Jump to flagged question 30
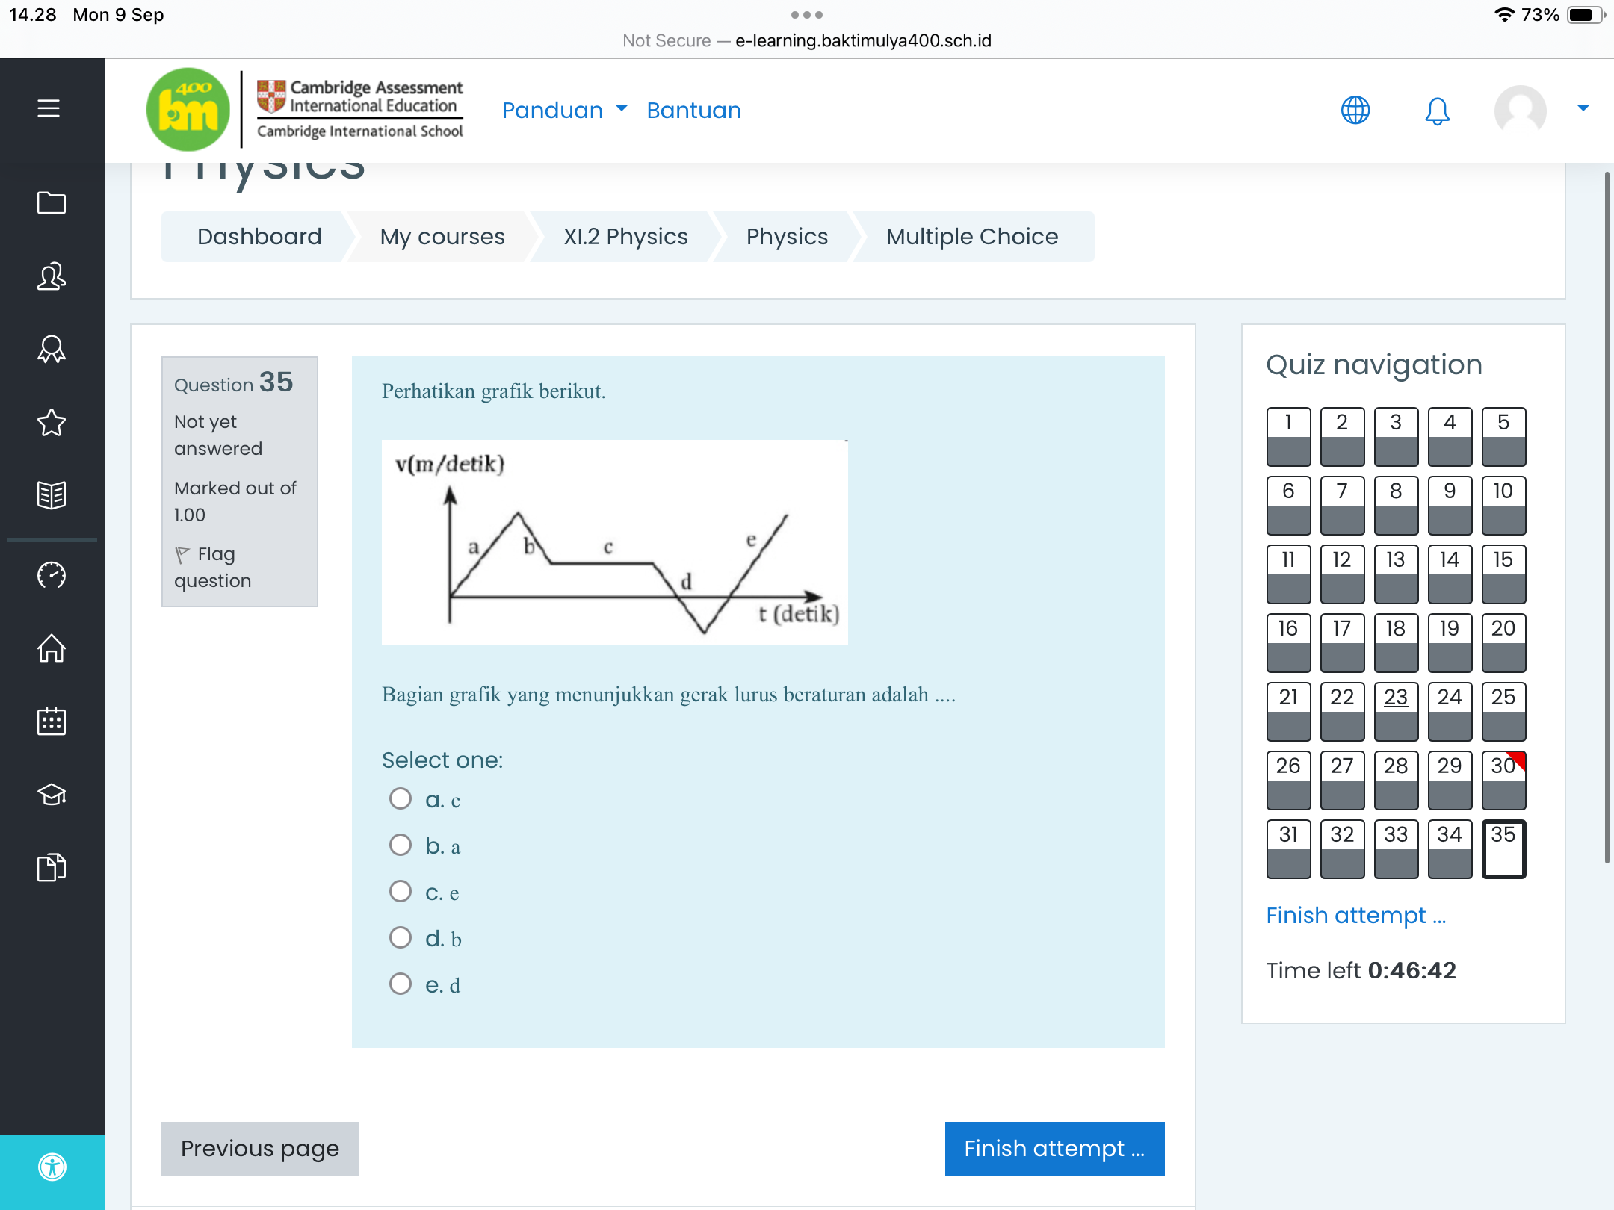This screenshot has height=1210, width=1614. (1503, 780)
